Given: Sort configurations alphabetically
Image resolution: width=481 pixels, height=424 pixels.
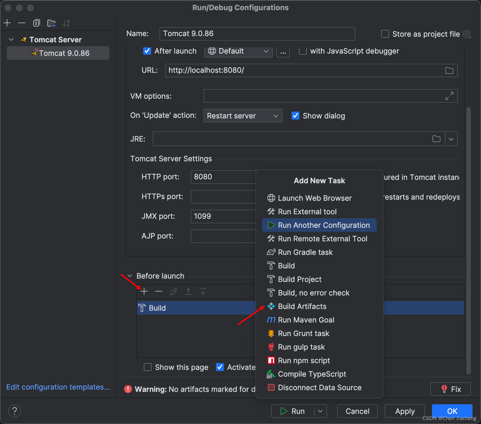Looking at the screenshot, I should click(66, 23).
